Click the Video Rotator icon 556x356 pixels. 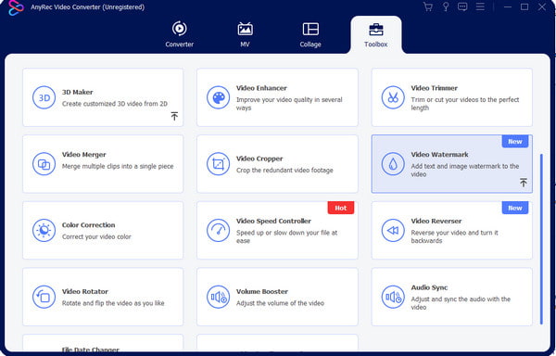click(x=44, y=297)
